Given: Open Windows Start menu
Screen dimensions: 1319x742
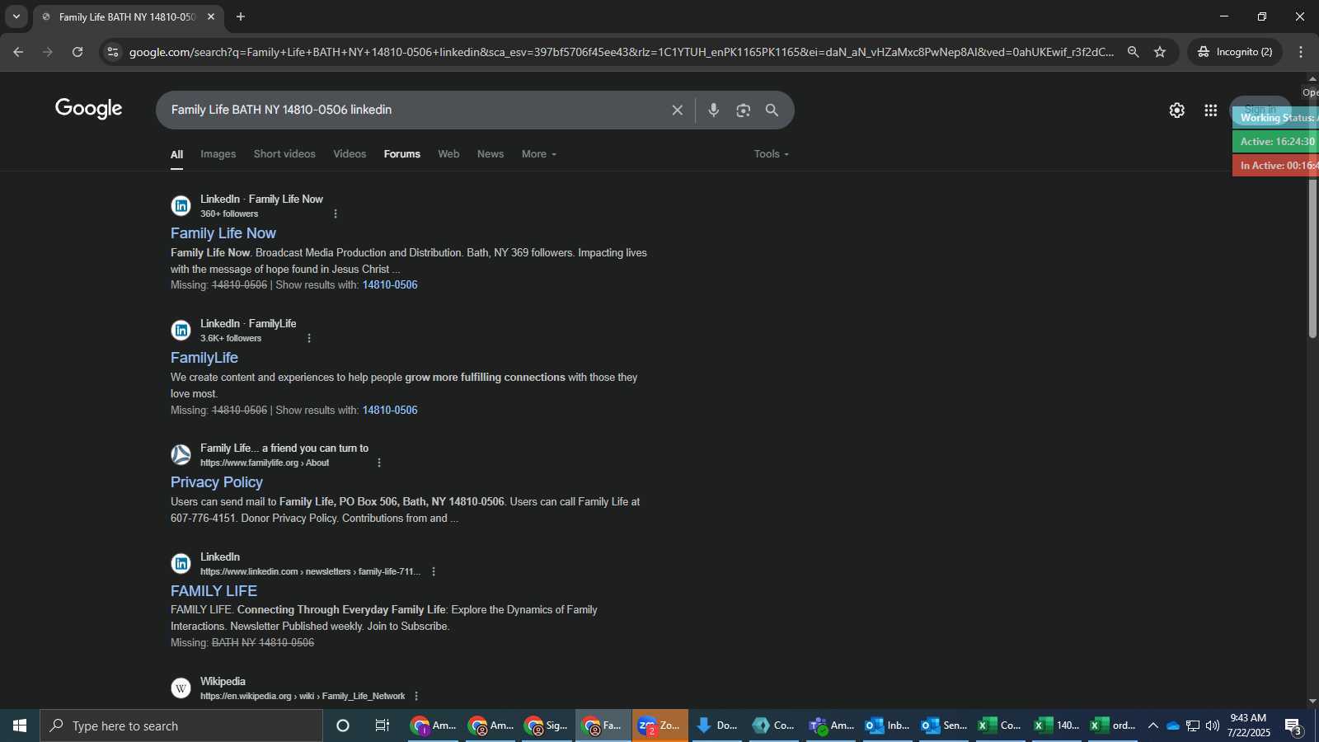Looking at the screenshot, I should tap(20, 726).
